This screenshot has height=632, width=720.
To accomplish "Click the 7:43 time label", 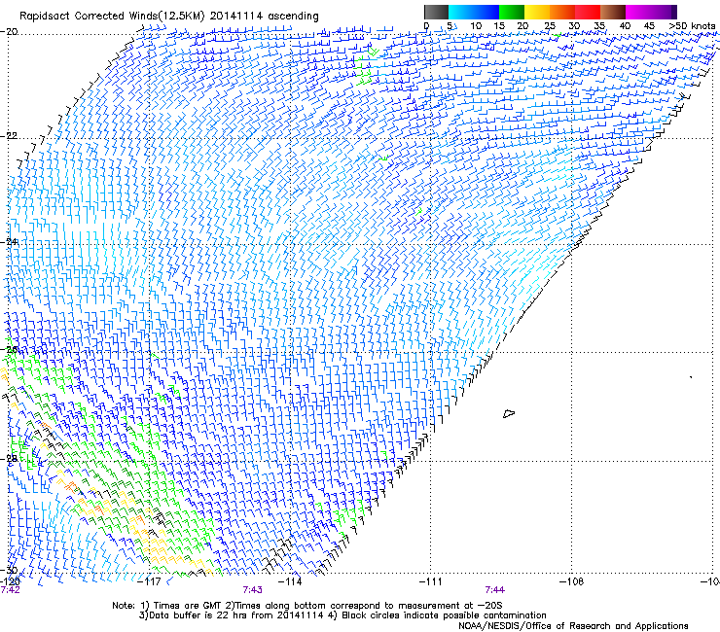I will [x=253, y=590].
